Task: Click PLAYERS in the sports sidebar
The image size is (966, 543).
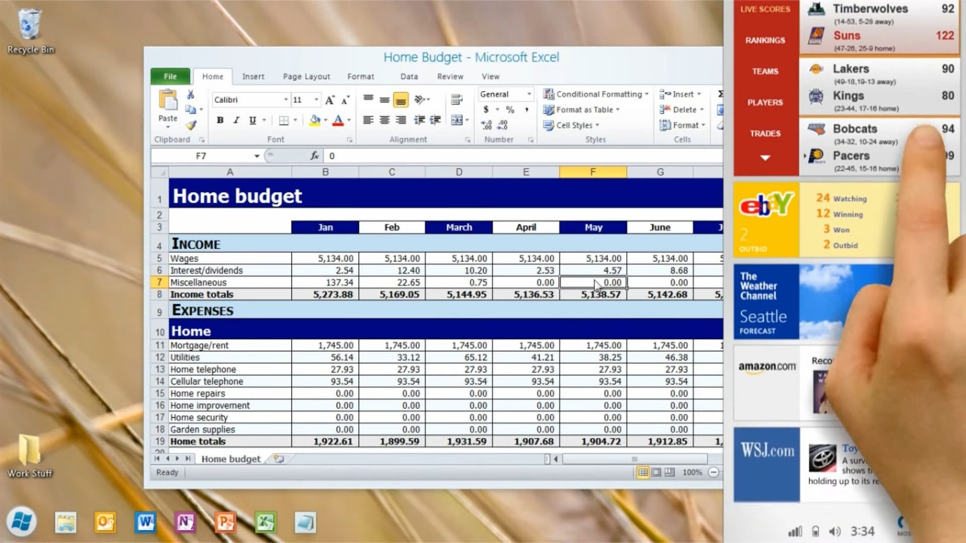Action: (x=765, y=103)
